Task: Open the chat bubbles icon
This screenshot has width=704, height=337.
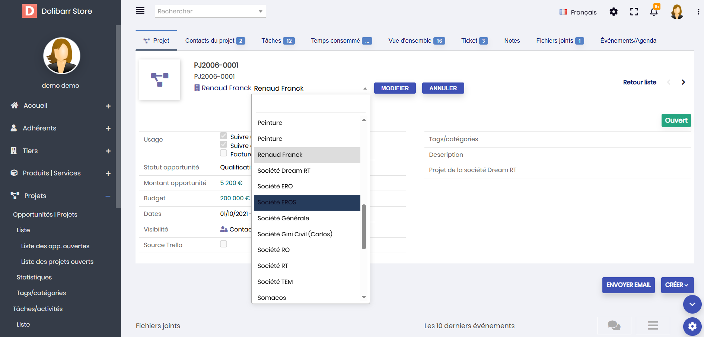Action: (614, 325)
